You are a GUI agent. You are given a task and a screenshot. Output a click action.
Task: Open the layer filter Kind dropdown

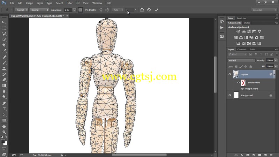(237, 54)
